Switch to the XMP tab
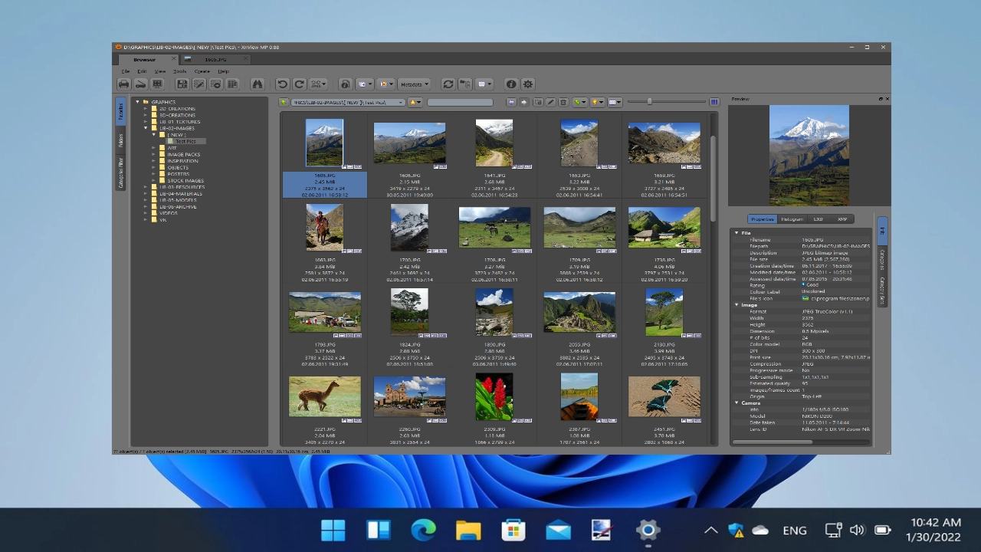Screen dimensions: 981x552 842,219
